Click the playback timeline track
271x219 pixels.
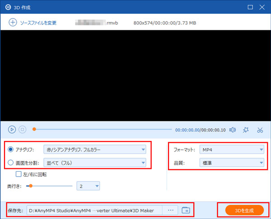point(102,129)
